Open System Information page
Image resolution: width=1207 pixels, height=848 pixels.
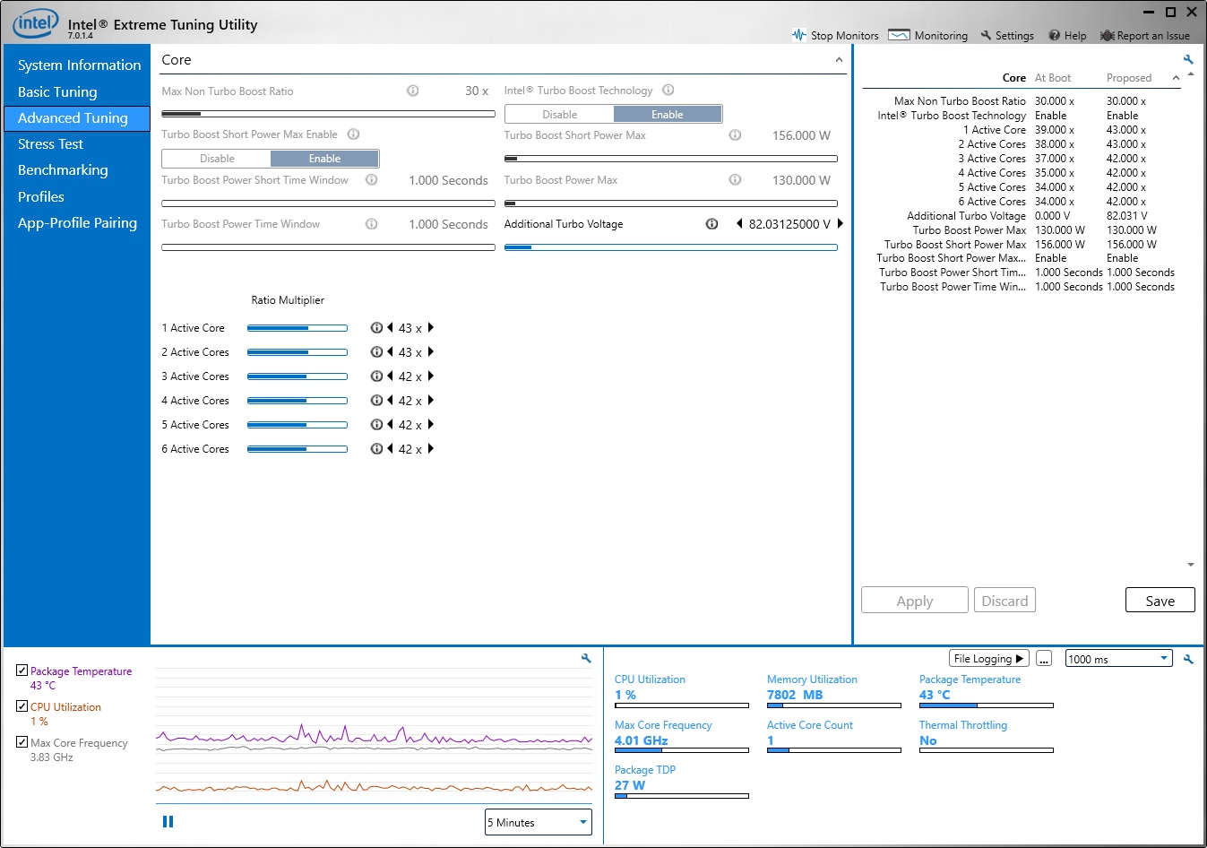tap(79, 65)
